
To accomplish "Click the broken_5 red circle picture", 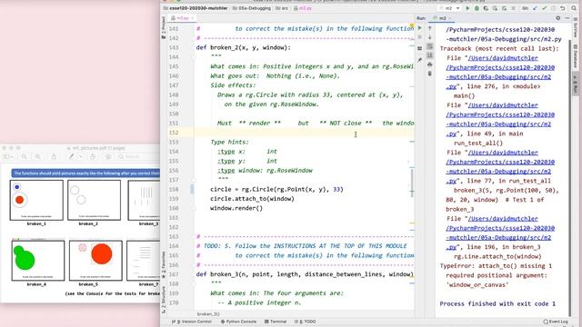I will (95, 261).
